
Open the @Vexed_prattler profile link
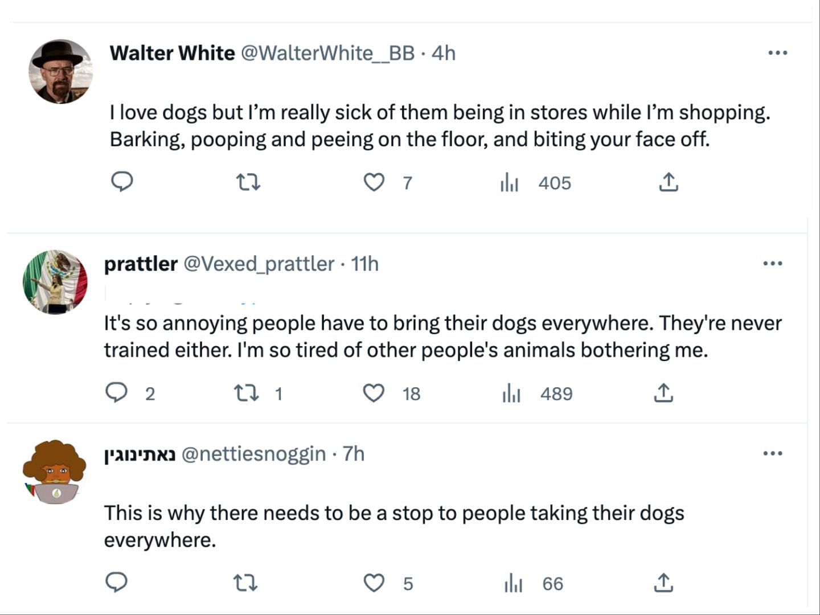coord(259,264)
